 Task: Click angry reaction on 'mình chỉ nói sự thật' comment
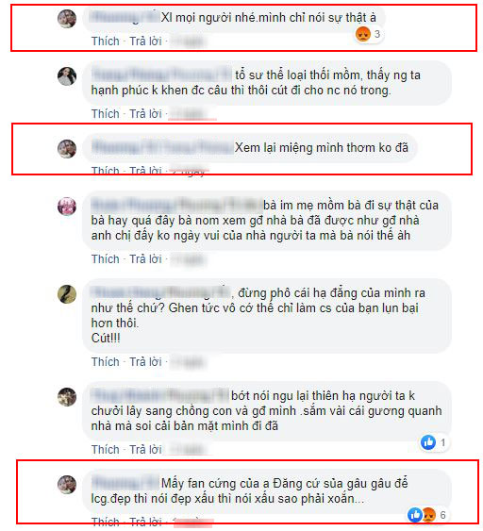(363, 35)
